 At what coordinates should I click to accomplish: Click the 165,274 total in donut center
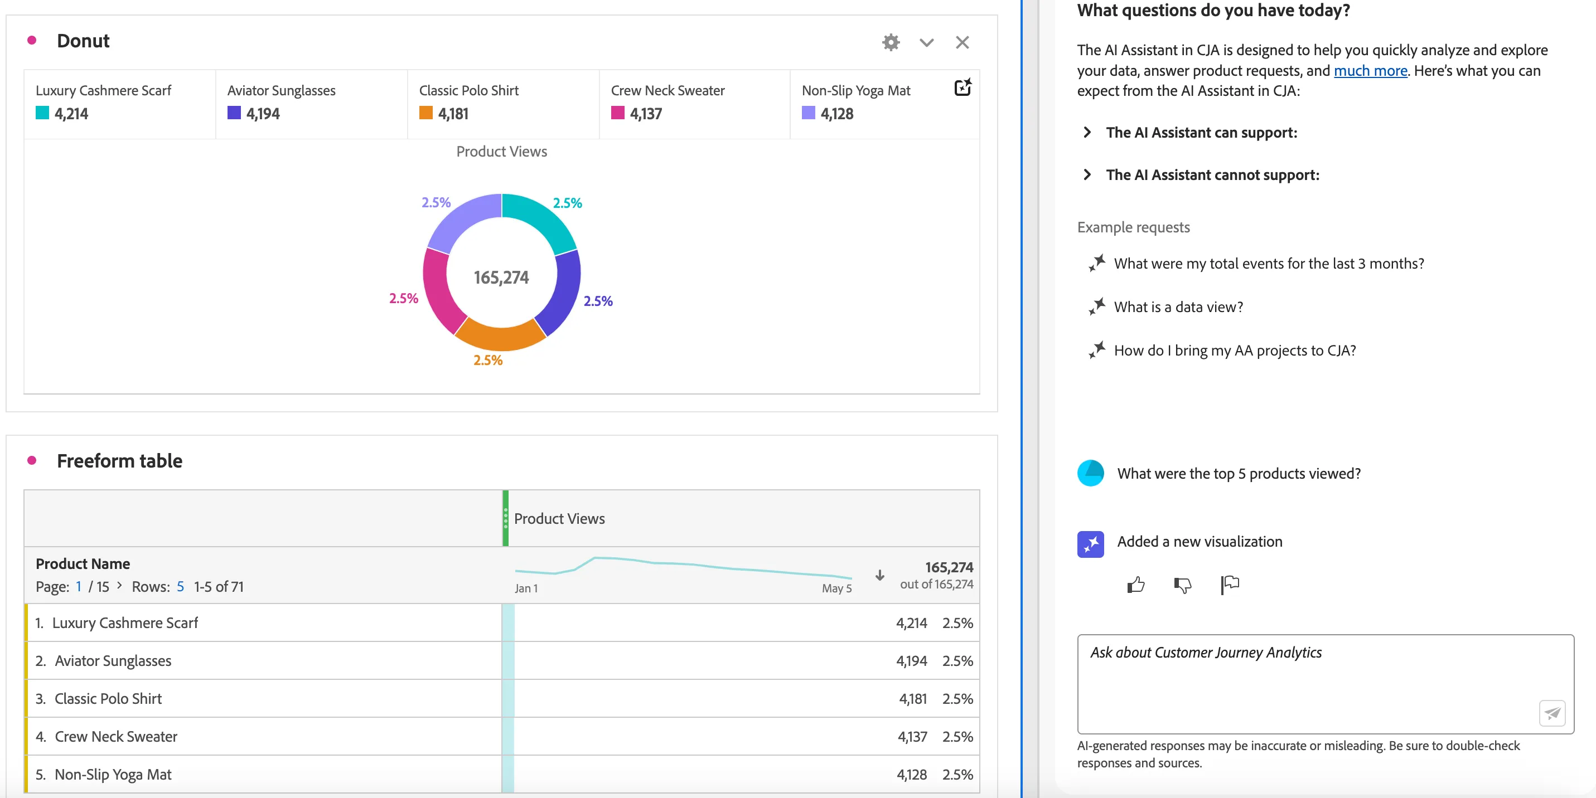[501, 278]
